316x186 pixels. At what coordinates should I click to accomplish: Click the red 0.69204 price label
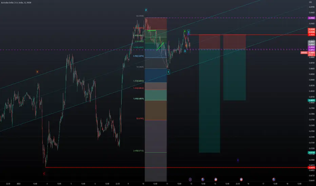(x=312, y=35)
